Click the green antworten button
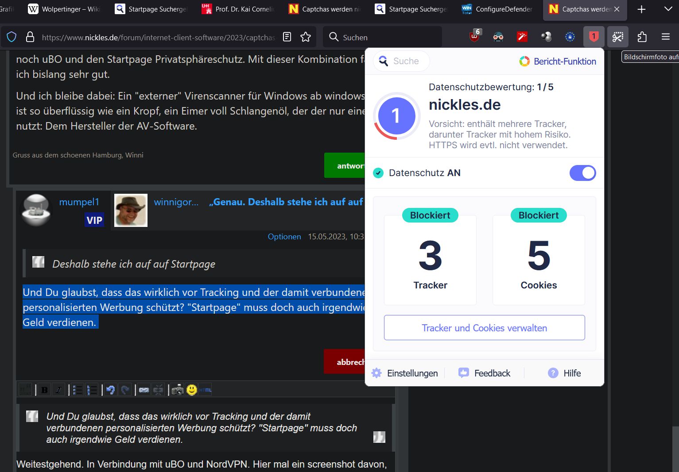 pos(345,165)
